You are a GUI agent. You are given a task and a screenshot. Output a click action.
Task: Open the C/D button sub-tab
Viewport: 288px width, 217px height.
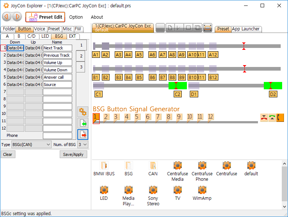pyautogui.click(x=32, y=36)
